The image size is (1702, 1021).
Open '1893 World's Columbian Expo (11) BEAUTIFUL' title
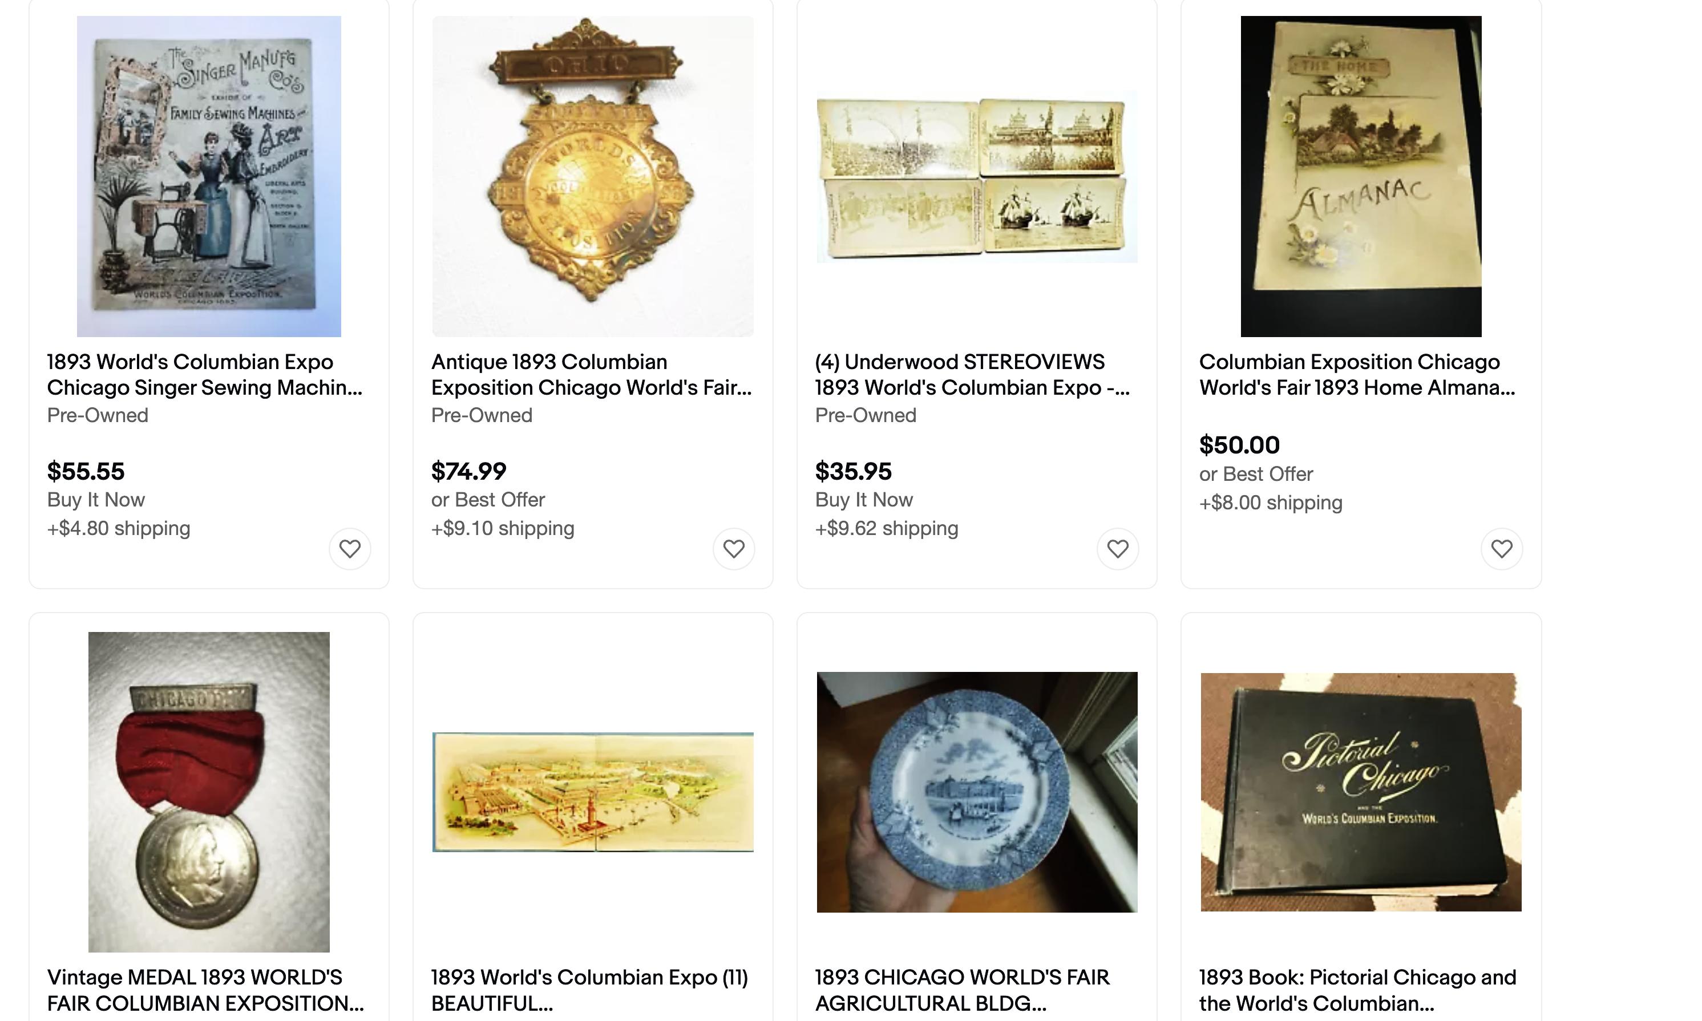[x=589, y=990]
